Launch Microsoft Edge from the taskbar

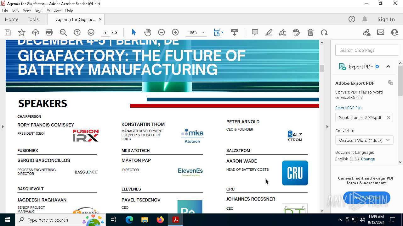pyautogui.click(x=129, y=220)
